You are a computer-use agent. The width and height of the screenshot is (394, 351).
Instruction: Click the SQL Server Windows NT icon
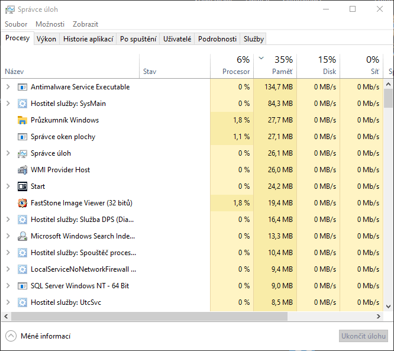(x=22, y=286)
